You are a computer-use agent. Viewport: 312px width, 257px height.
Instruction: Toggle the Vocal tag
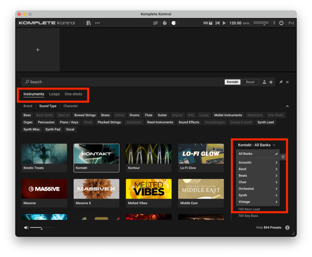(70, 129)
